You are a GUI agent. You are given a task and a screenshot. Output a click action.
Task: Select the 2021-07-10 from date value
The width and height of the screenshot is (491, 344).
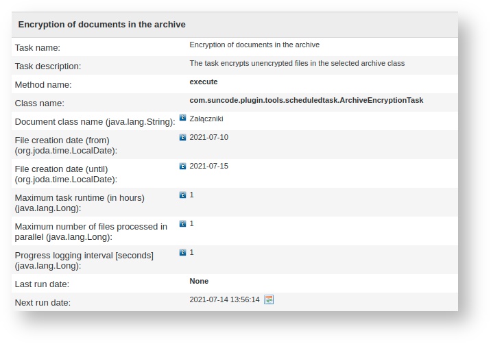(208, 137)
